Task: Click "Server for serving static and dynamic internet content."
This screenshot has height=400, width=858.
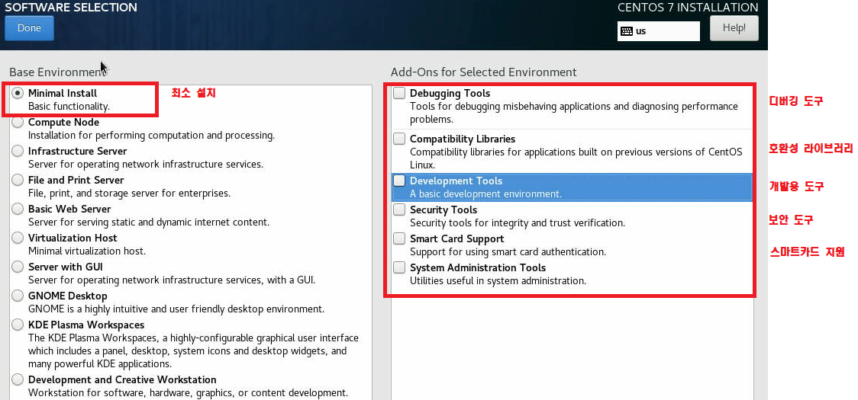Action: (x=149, y=222)
